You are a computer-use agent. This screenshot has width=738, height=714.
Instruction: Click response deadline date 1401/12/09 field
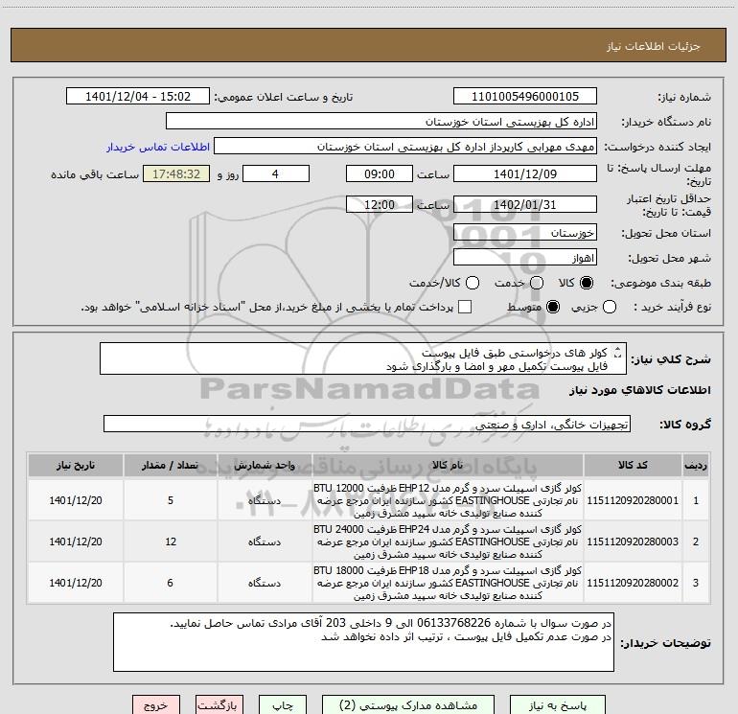(x=525, y=173)
